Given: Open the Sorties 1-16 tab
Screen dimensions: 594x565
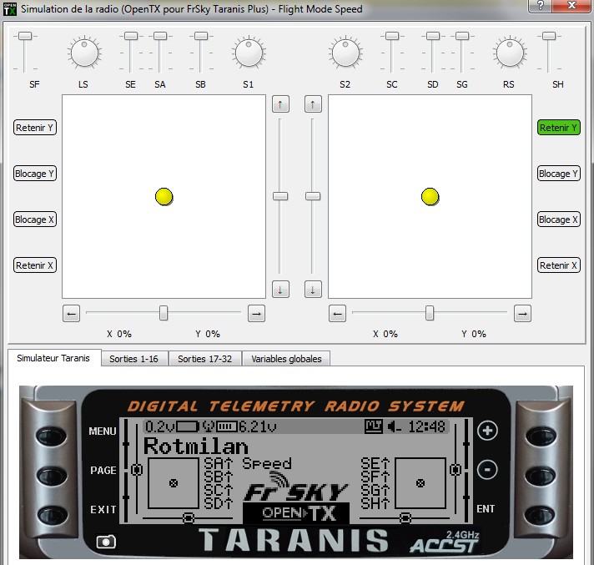Looking at the screenshot, I should pos(134,359).
